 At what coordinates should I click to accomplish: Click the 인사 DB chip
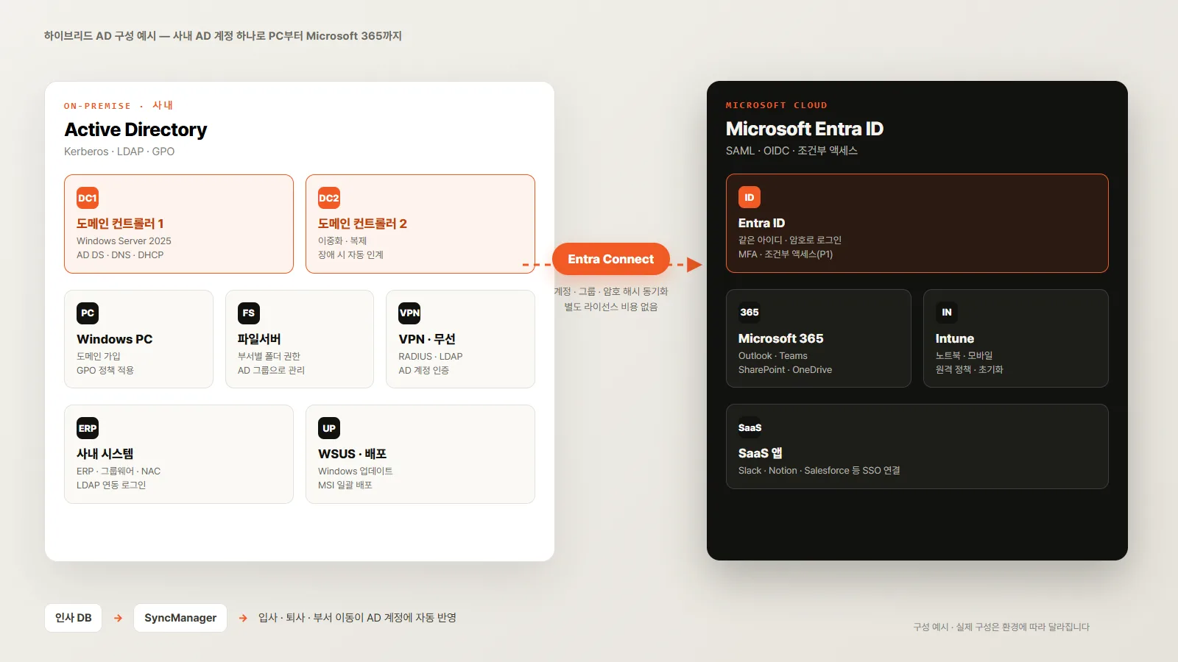click(74, 618)
